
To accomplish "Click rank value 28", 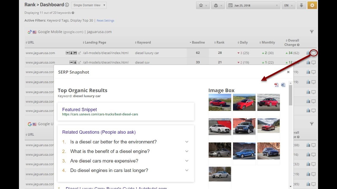I will click(x=220, y=53).
